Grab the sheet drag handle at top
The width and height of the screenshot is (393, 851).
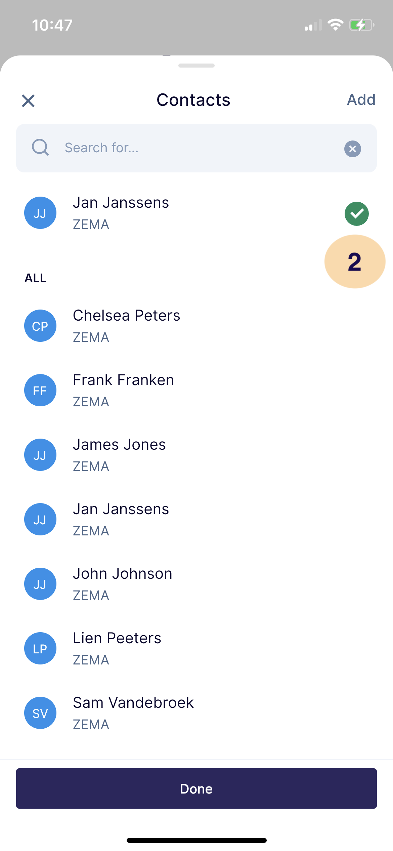tap(196, 66)
